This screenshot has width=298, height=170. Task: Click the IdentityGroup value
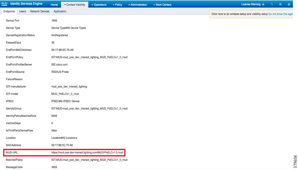pyautogui.click(x=89, y=108)
